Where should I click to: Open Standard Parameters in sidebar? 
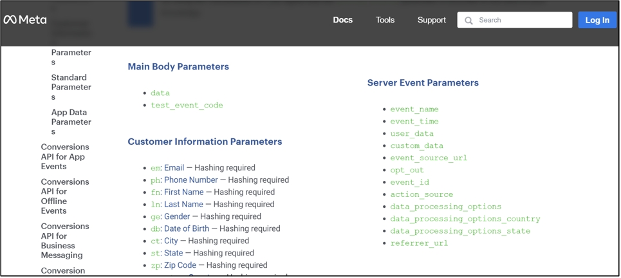pyautogui.click(x=71, y=87)
